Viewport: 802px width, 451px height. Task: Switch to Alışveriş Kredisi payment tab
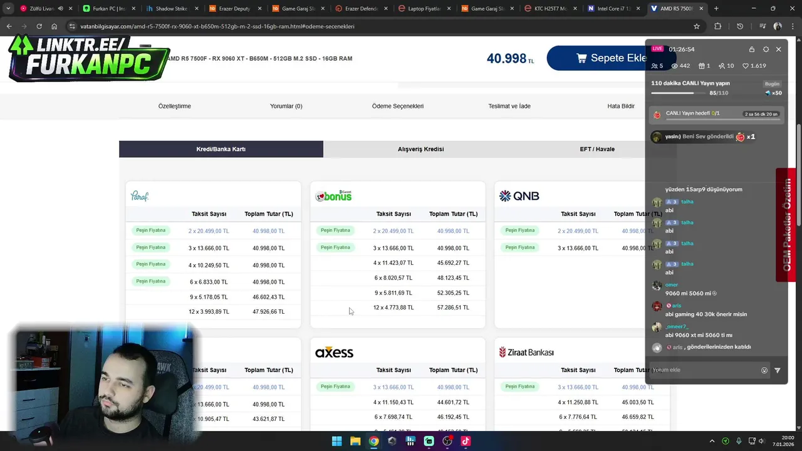420,149
